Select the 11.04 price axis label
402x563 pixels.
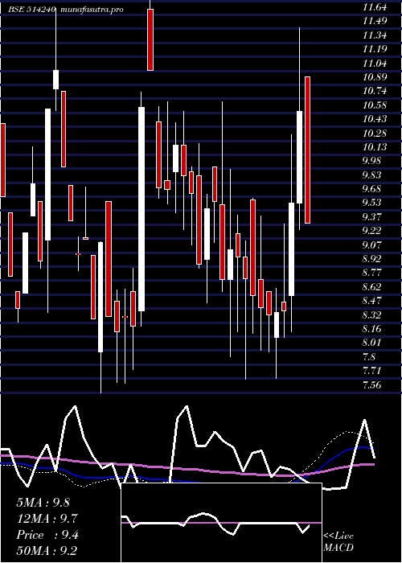[375, 64]
